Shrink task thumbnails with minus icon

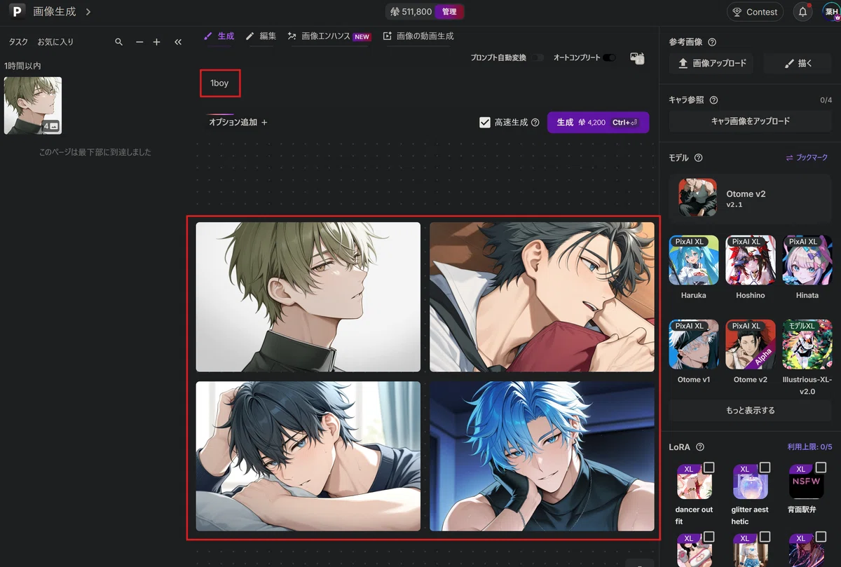click(x=139, y=42)
